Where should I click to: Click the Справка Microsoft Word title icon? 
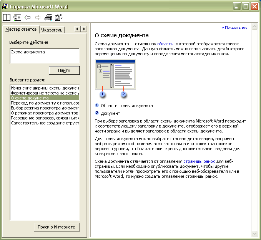(x=5, y=6)
